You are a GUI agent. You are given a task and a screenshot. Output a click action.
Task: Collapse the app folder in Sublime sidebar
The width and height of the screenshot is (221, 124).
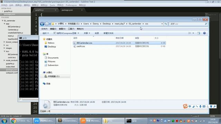tap(4, 24)
